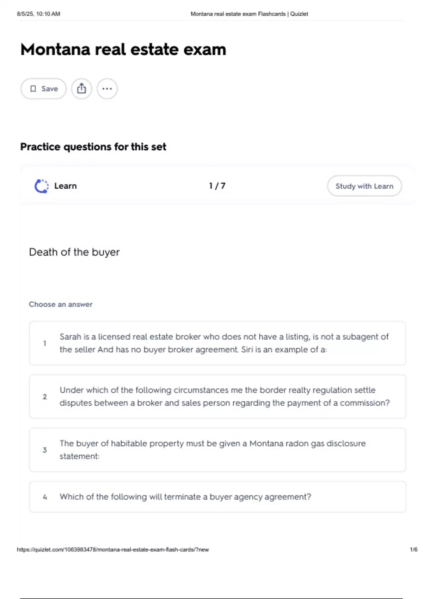Click the number 3 answer marker

45,450
